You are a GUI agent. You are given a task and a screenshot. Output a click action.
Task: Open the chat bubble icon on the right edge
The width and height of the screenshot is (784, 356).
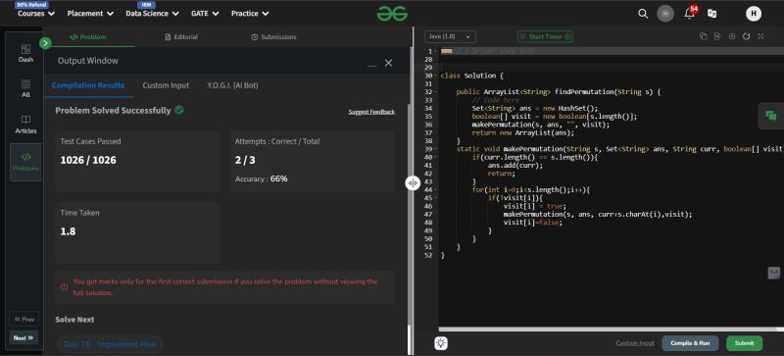point(771,116)
